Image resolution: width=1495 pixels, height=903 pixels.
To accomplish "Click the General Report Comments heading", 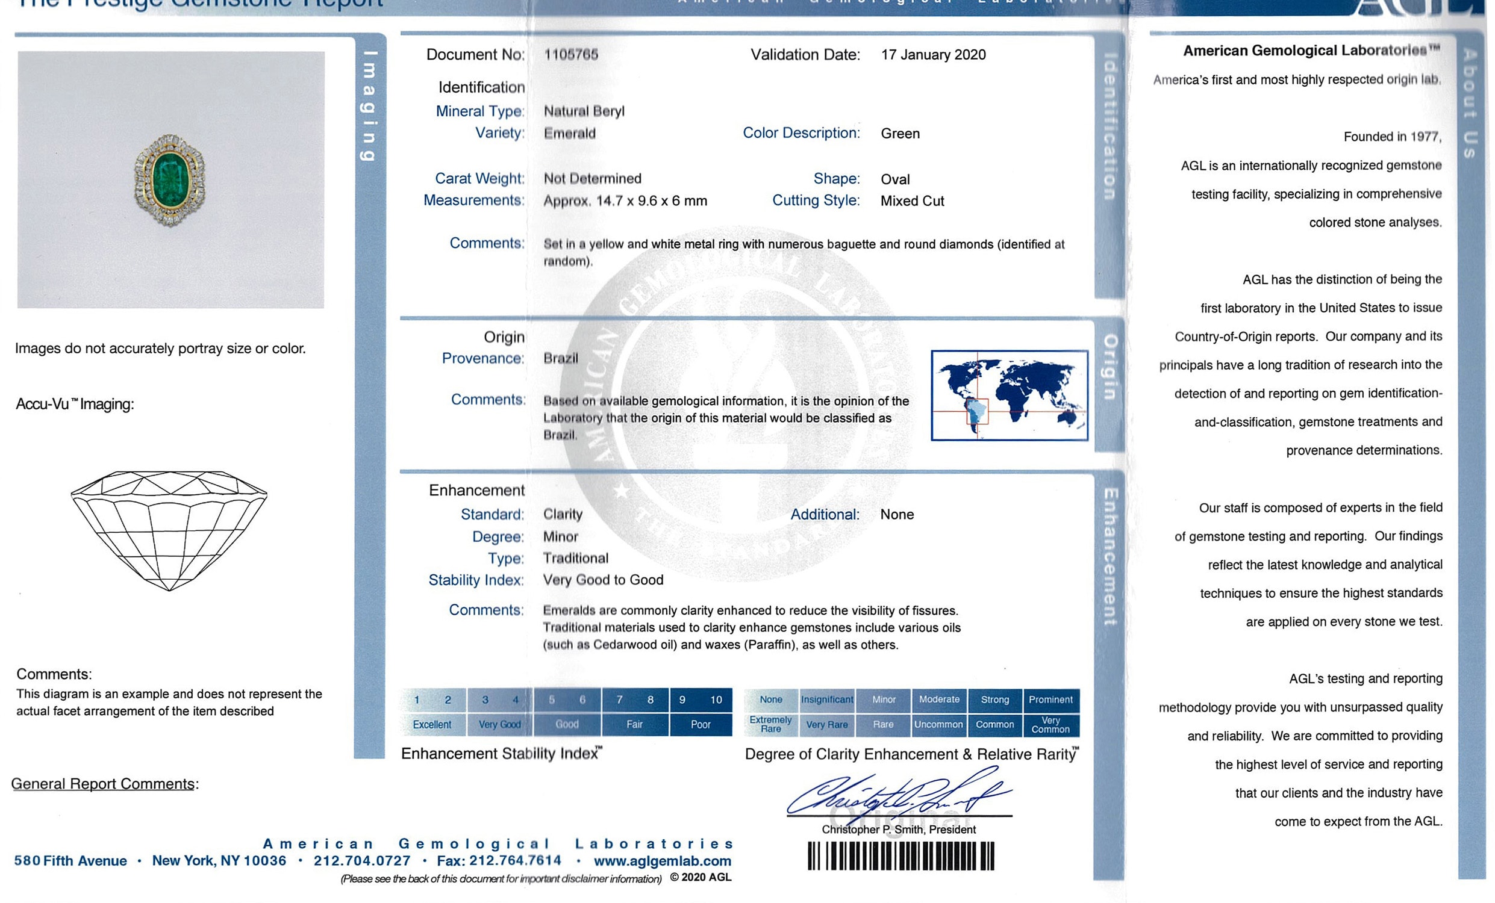I will coord(103,784).
